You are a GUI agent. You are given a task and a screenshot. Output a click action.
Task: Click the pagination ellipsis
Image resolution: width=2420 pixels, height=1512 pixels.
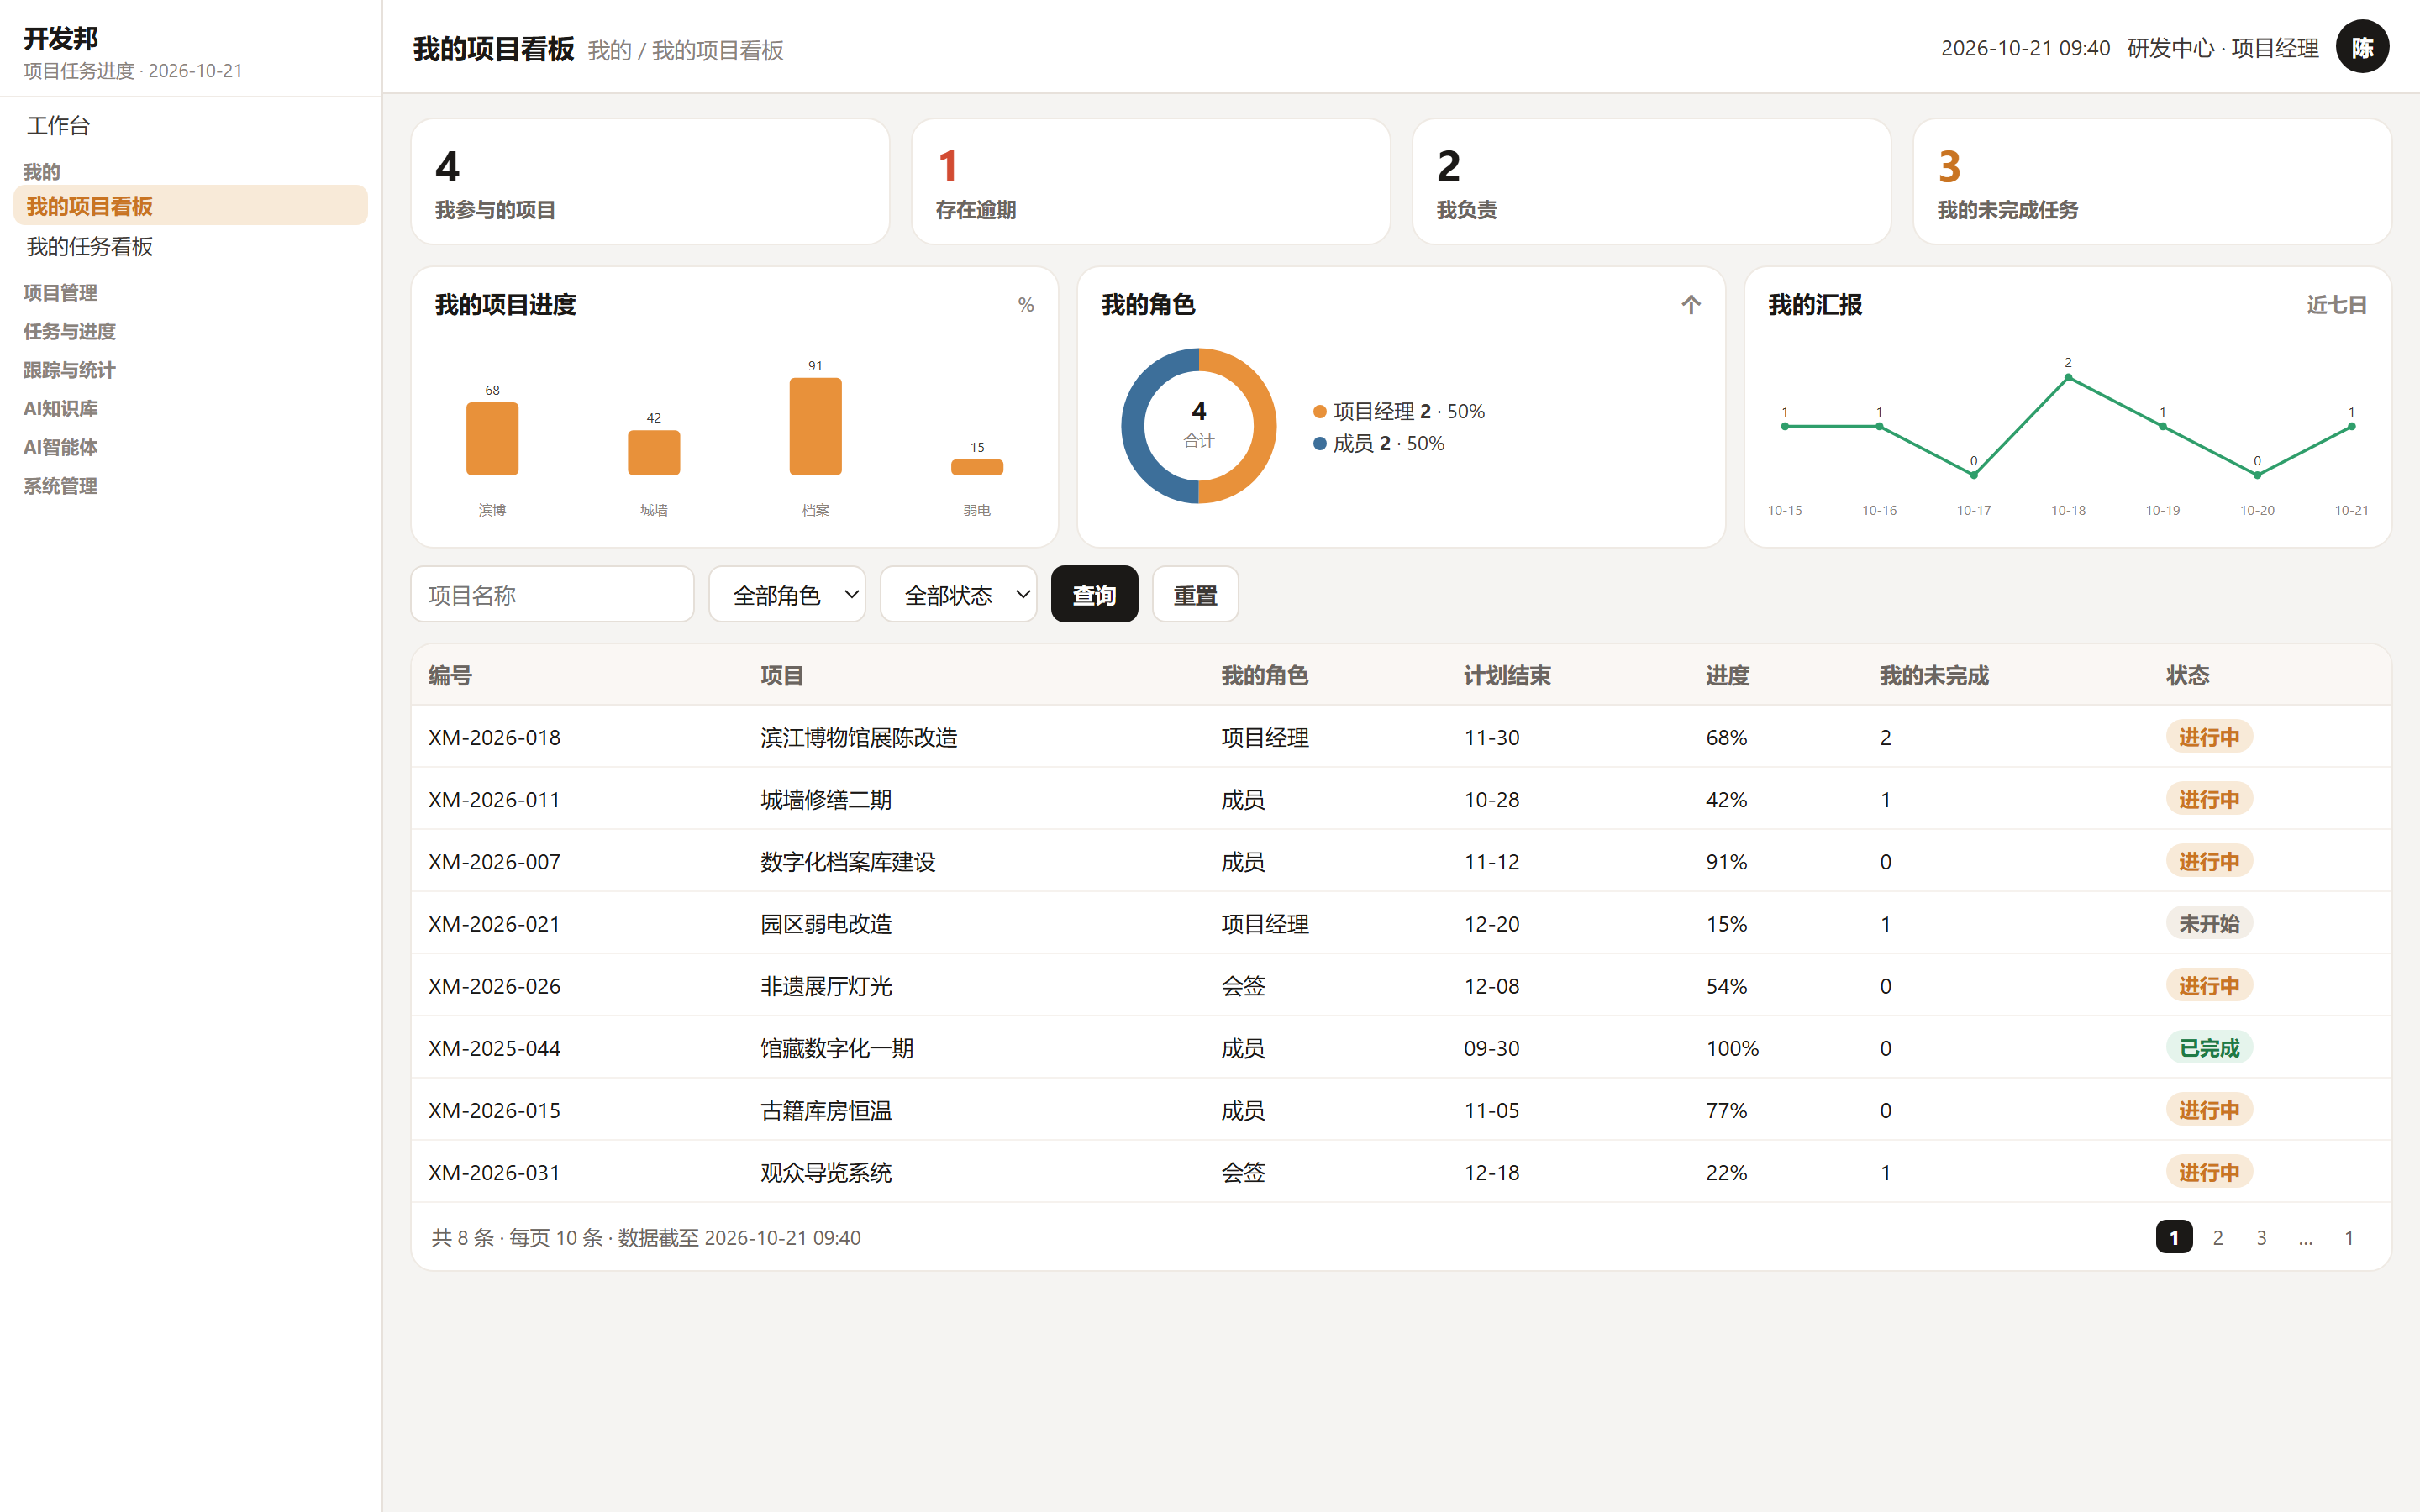coord(2305,1237)
